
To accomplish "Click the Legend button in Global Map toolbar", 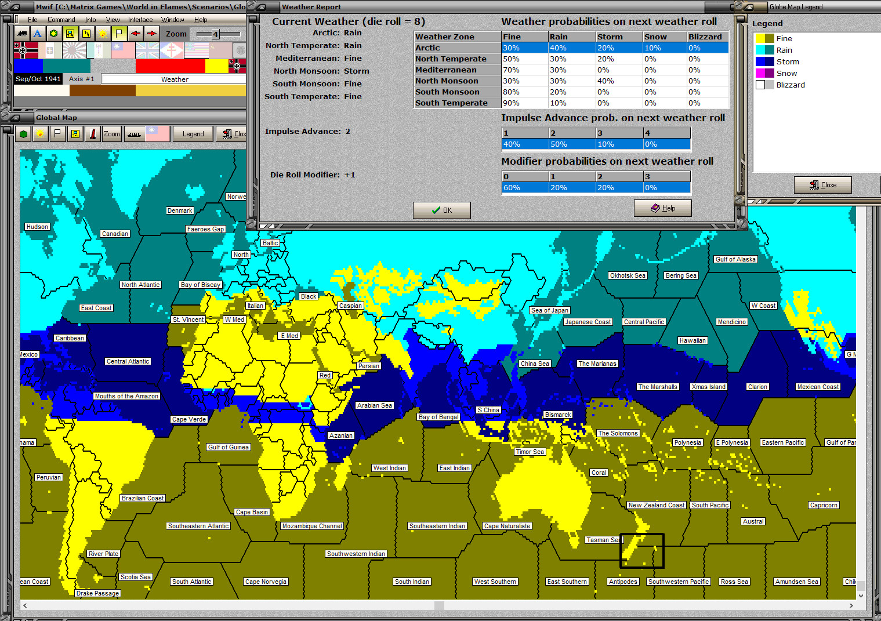I will pyautogui.click(x=193, y=134).
